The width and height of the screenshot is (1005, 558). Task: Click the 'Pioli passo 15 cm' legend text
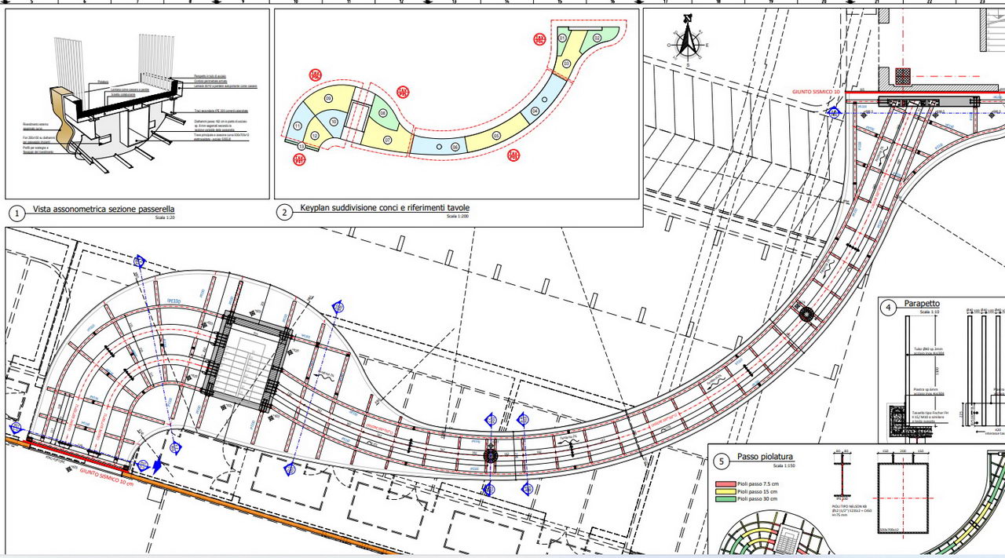pyautogui.click(x=758, y=491)
